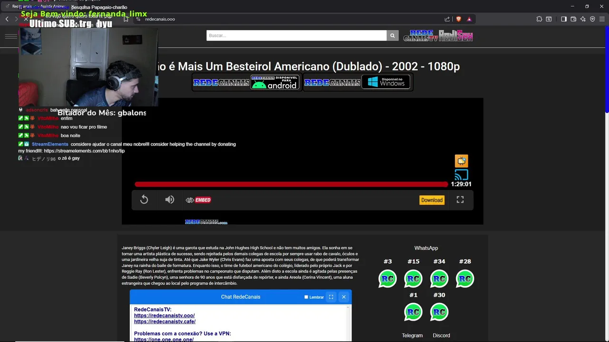Click the EMBED button in the player

[x=198, y=200]
